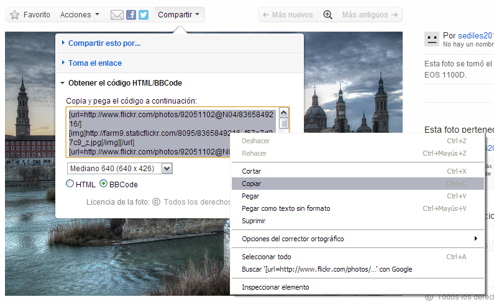Choose Copiar from the context menu
The image size is (494, 302).
tap(252, 184)
